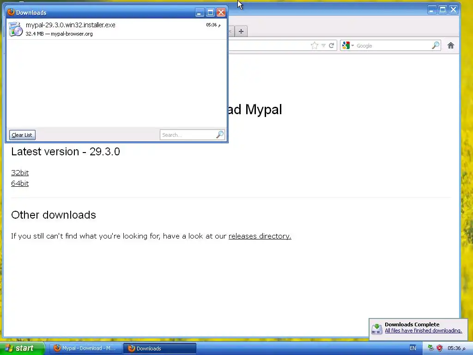473x355 pixels.
Task: Download the 32bit version link
Action: pos(20,173)
